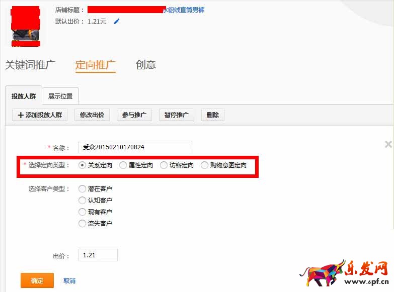This screenshot has width=394, height=292.
Task: Switch to the 定向推广 tab
Action: [96, 65]
